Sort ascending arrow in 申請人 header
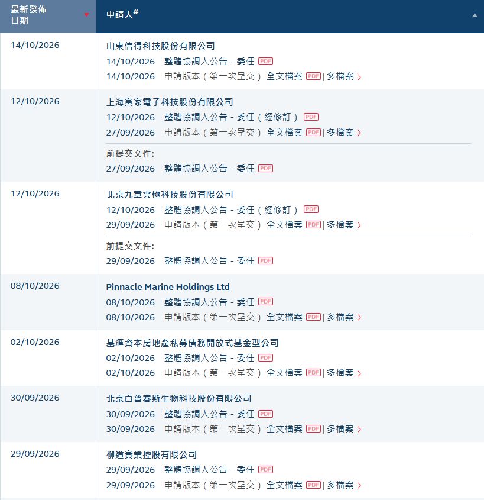Screen dimensions: 484x500 pos(475,15)
